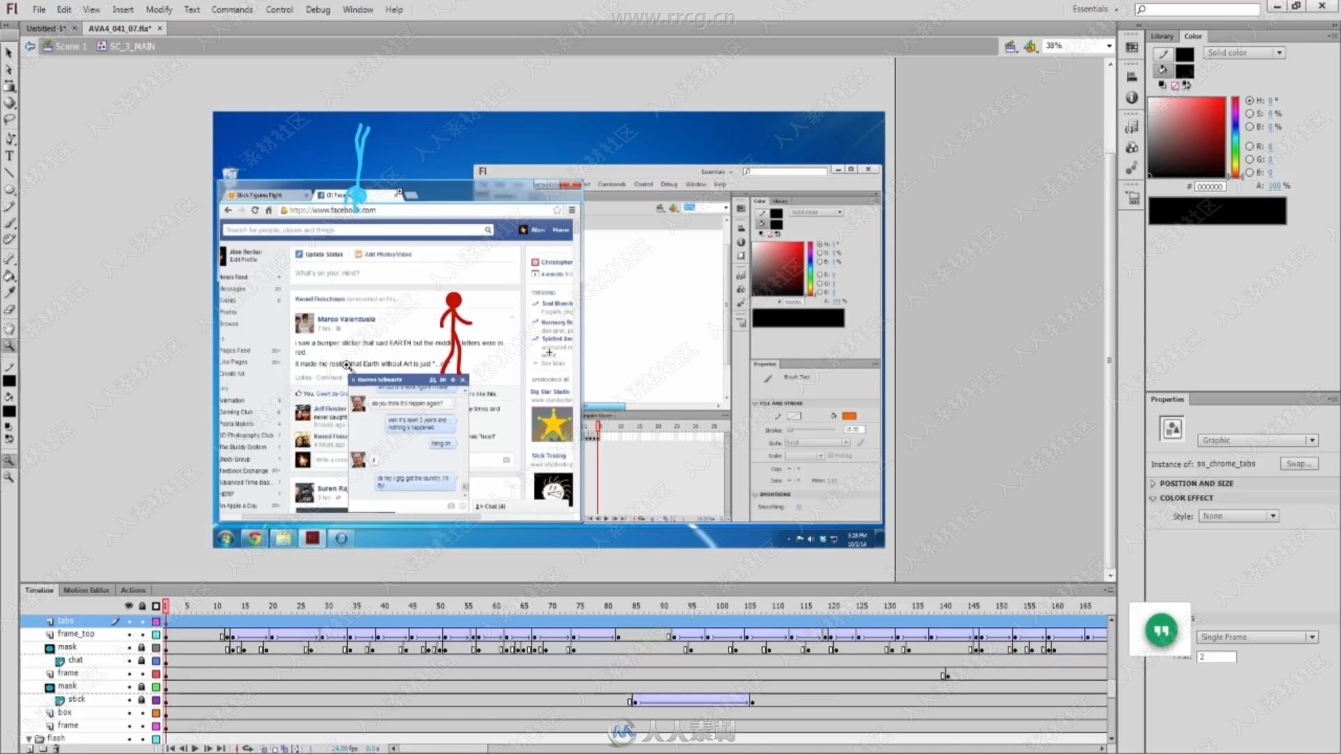
Task: Open the Swatches panel icon
Action: pos(1132,47)
